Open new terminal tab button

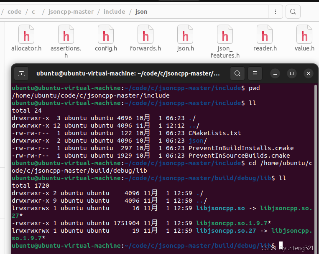[x=21, y=73]
